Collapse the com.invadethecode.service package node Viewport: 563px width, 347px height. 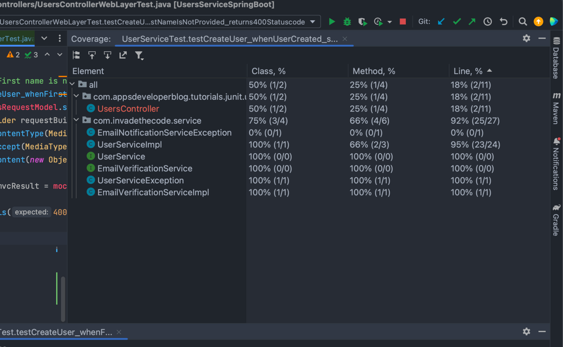[77, 121]
